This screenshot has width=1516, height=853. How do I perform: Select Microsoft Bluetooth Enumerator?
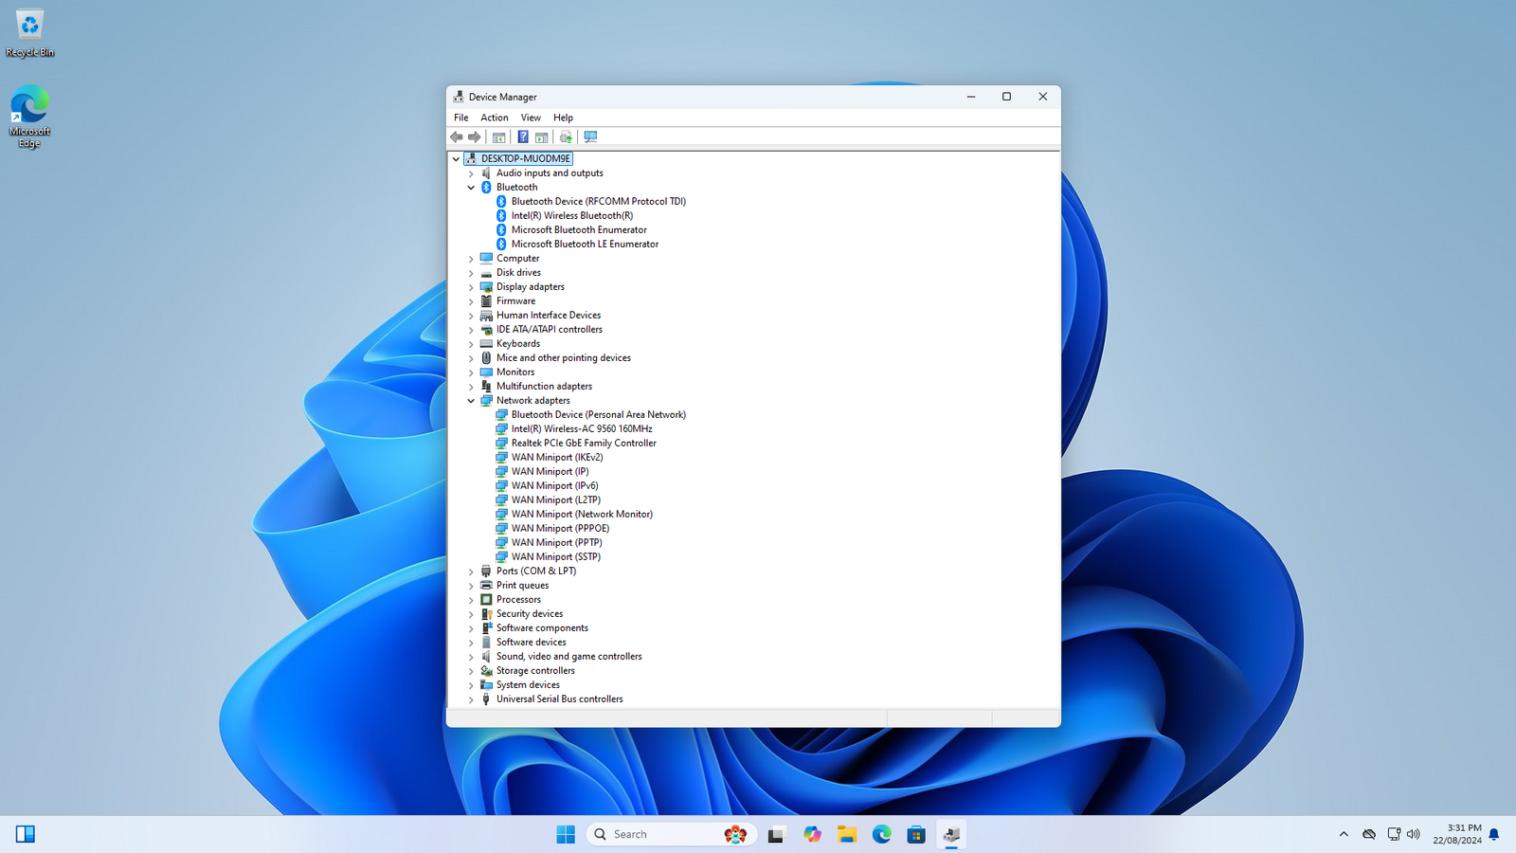[579, 229]
